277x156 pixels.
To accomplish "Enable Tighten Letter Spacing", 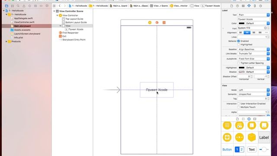I will (x=238, y=63).
